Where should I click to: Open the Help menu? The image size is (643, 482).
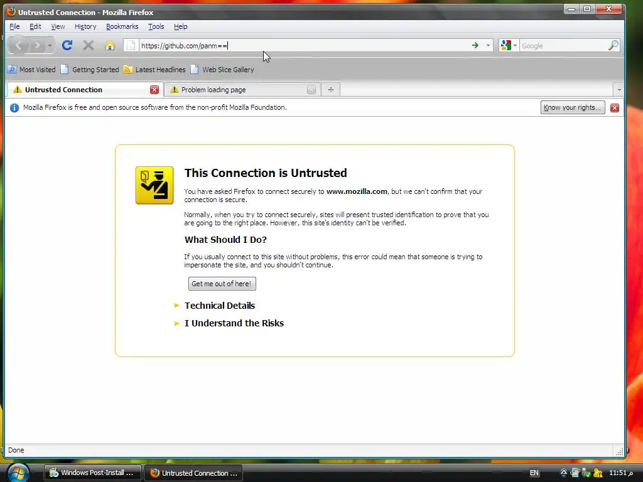pyautogui.click(x=180, y=26)
